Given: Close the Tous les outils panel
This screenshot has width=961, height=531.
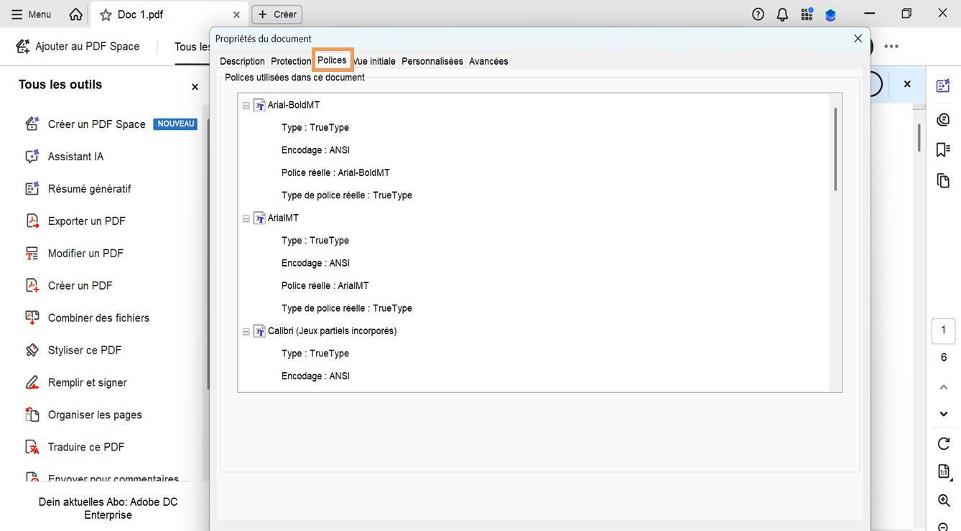Looking at the screenshot, I should click(195, 87).
